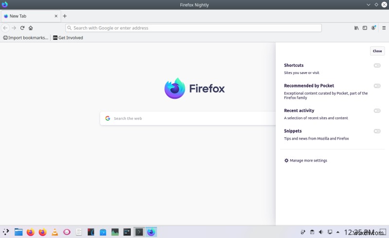Open the system settings sliders icon
The image size is (389, 238).
pyautogui.click(x=127, y=232)
